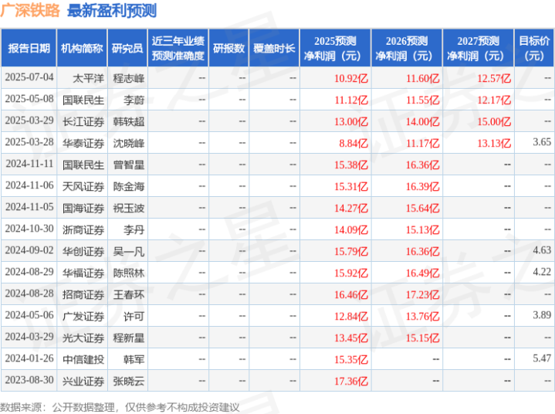Click the 2025预测净利润 column header
The image size is (555, 414).
point(335,48)
